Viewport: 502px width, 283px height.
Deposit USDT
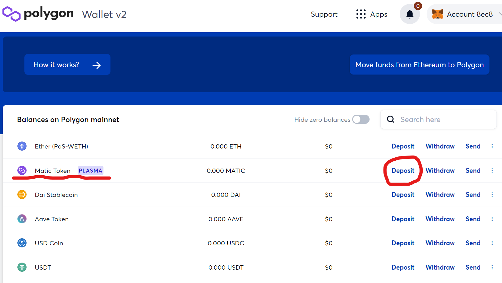tap(403, 267)
